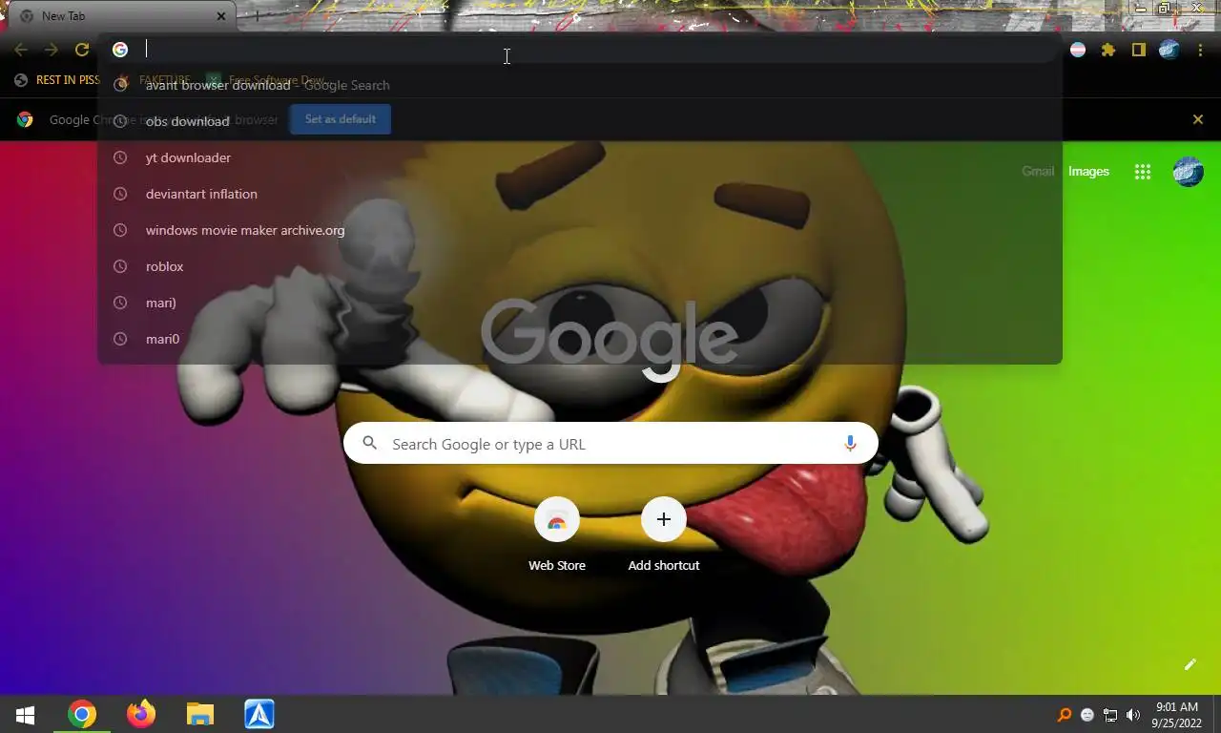Dismiss the default browser infobar
1221x733 pixels.
(x=1198, y=119)
